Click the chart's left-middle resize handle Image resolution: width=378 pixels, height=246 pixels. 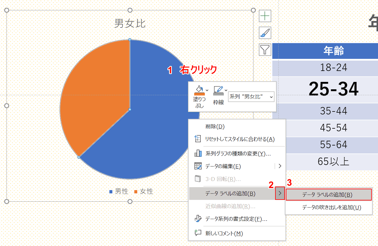click(x=7, y=106)
